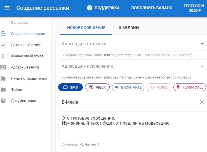
Task: Click the support question mark icon
Action: 90,8
